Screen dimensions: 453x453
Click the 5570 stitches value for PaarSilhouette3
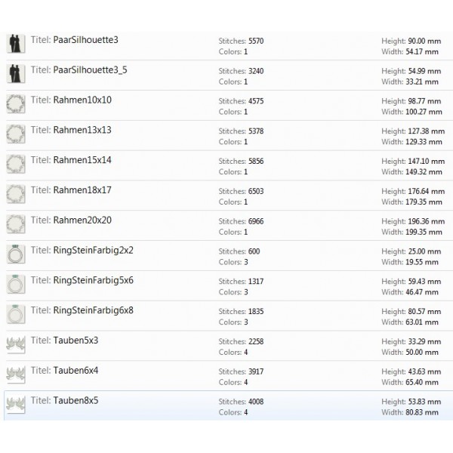256,41
